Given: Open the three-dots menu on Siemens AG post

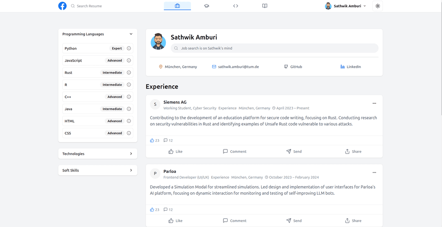Looking at the screenshot, I should click(x=374, y=103).
